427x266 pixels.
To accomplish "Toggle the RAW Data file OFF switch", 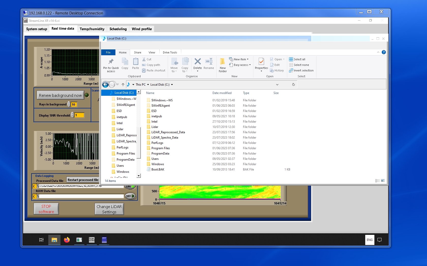I will coord(130,196).
